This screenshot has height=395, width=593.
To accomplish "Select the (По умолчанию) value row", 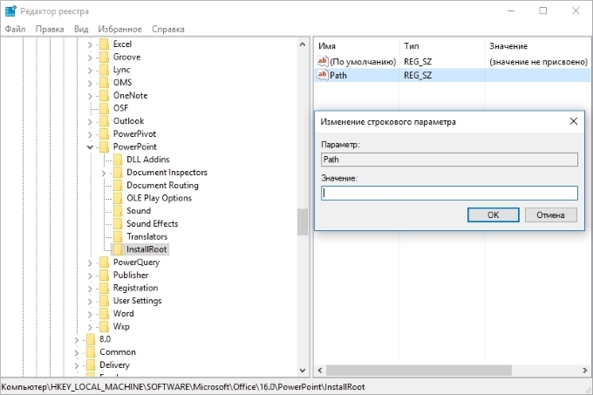I will [453, 62].
